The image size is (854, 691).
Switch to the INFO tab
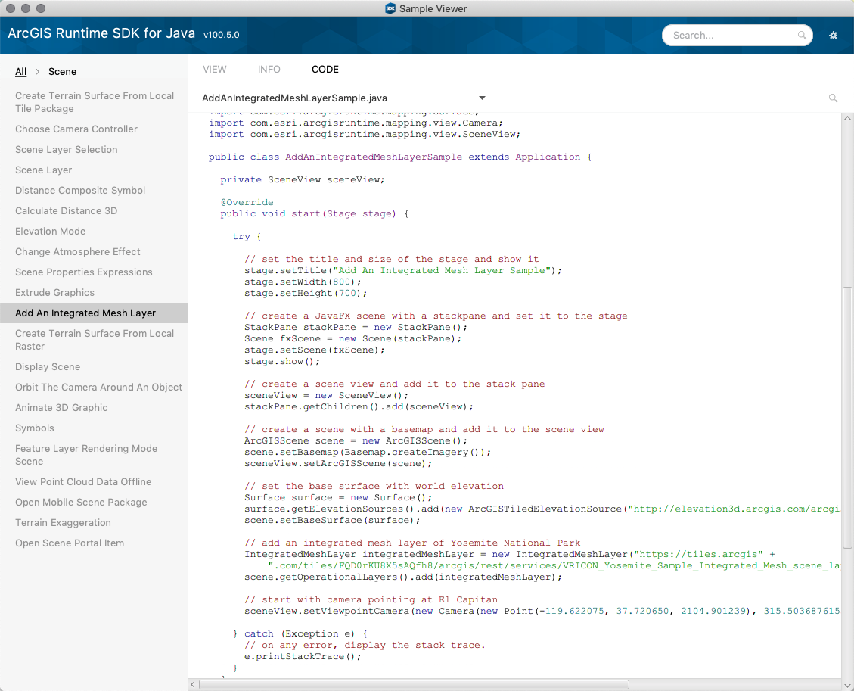point(269,69)
